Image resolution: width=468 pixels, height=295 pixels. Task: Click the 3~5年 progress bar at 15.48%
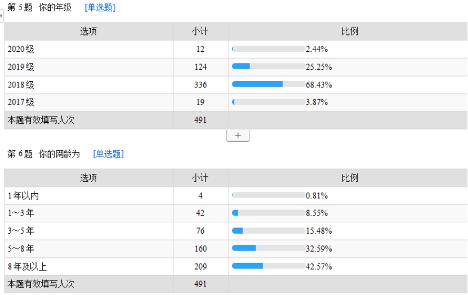(x=269, y=231)
